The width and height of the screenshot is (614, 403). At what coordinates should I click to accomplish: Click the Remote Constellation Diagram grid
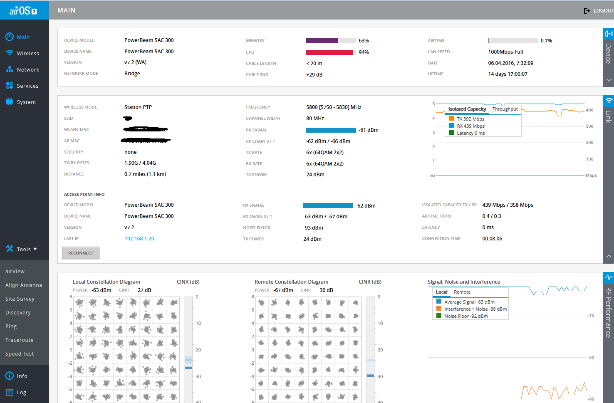click(x=308, y=349)
